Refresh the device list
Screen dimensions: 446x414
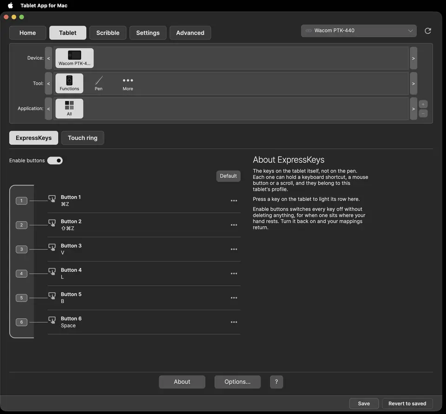pos(428,31)
